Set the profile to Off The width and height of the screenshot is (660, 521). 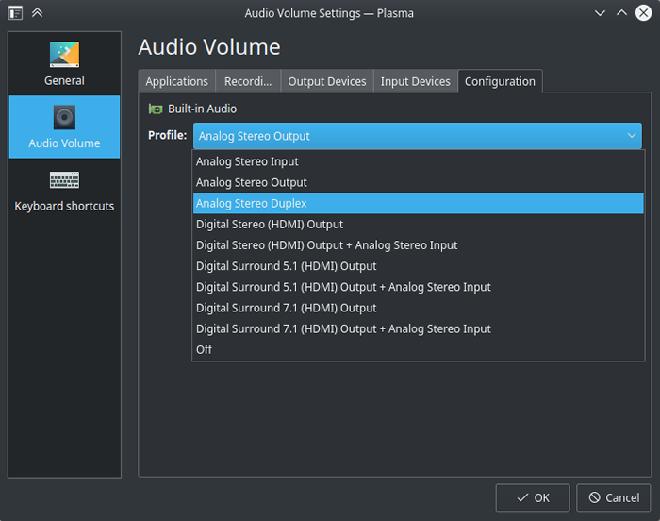(x=418, y=349)
